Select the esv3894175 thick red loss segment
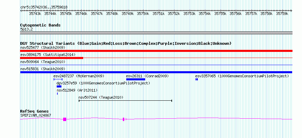Viewport: 302px width, 138px height. tap(52, 58)
